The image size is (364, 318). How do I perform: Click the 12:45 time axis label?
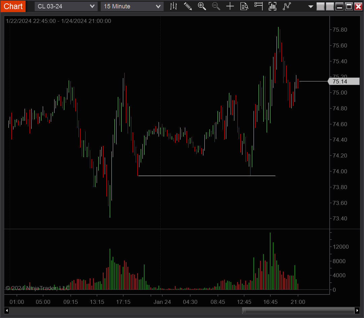click(x=244, y=302)
